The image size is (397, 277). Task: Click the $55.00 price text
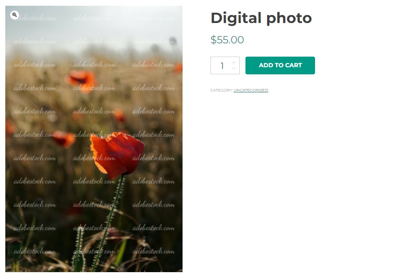click(227, 40)
